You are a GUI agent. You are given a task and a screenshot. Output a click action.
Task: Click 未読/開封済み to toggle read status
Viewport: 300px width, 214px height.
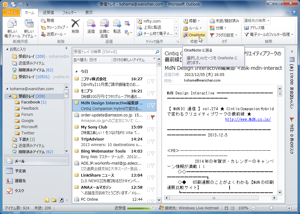224,21
